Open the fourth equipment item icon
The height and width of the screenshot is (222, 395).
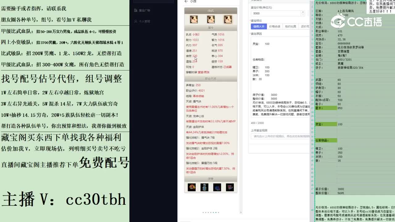(x=230, y=187)
